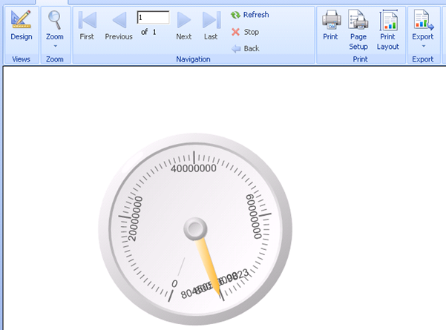Select the 40000000 gauge scale label

[194, 168]
